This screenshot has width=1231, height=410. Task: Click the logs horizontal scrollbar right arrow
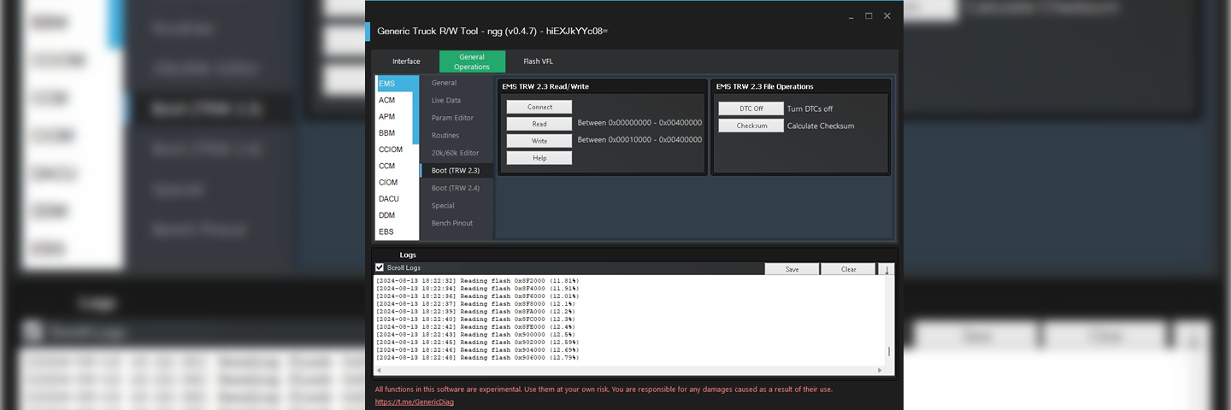(880, 371)
